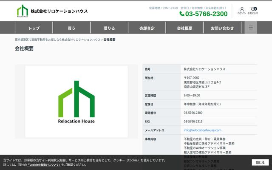Screen dimensions: 272x170
Task: Click 不動産の売買・仲介・賃貸業務 line
Action: coord(204,139)
